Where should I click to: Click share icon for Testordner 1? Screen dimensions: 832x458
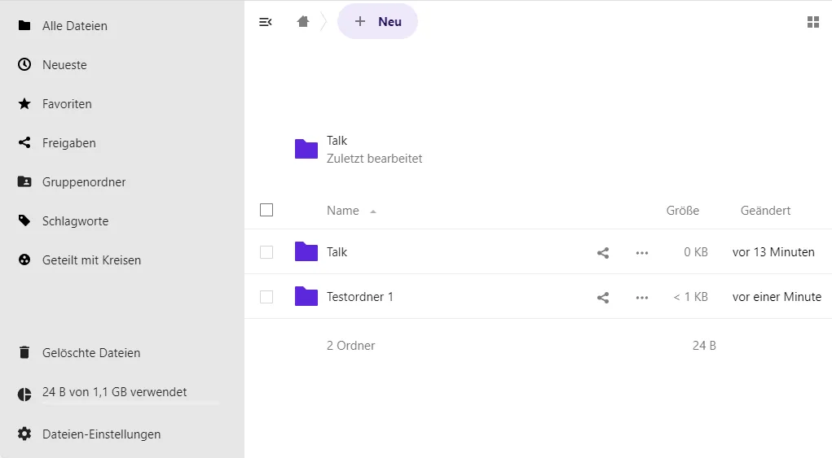tap(603, 298)
